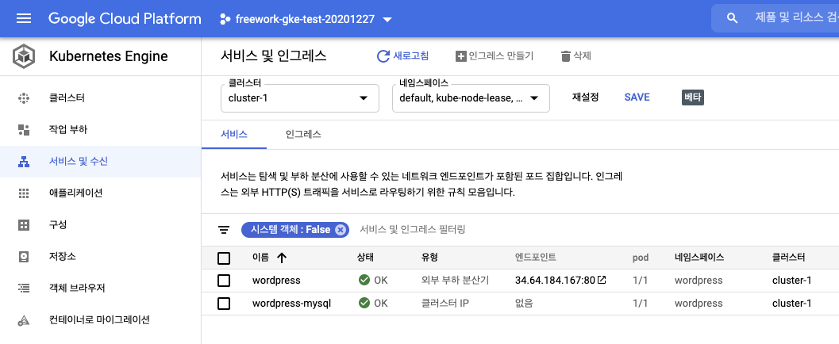
Task: Click the 서비스 및 인그레스 필터링 input
Action: coord(413,230)
